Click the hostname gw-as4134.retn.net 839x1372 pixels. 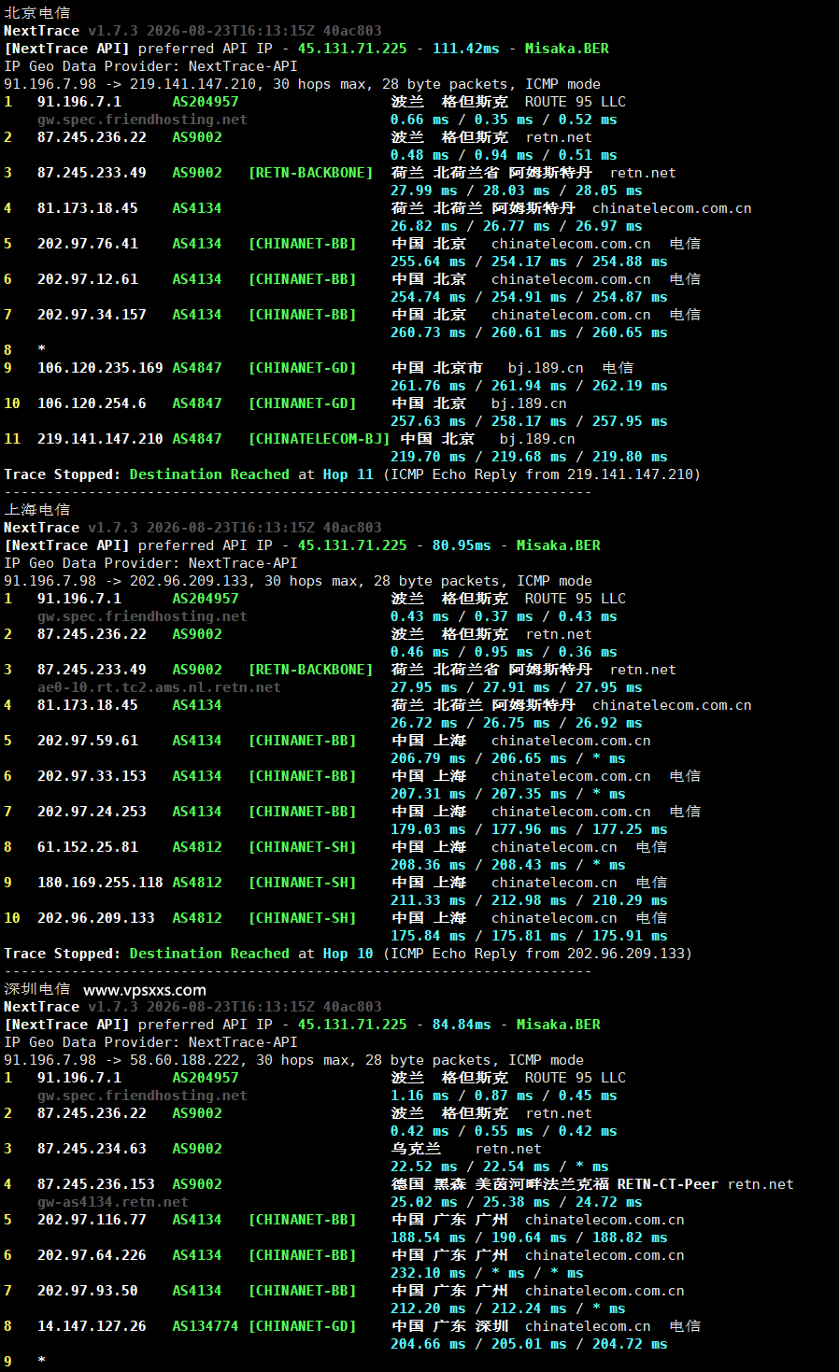point(112,1202)
